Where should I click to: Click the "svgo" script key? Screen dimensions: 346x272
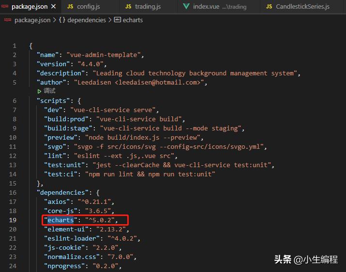point(55,147)
